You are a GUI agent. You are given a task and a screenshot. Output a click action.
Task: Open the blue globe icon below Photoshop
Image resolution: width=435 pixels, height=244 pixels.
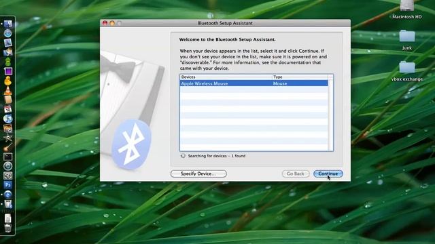coord(7,195)
